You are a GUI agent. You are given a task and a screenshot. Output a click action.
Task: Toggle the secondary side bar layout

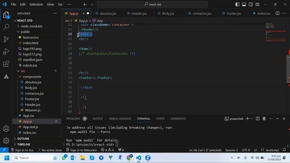[251, 5]
